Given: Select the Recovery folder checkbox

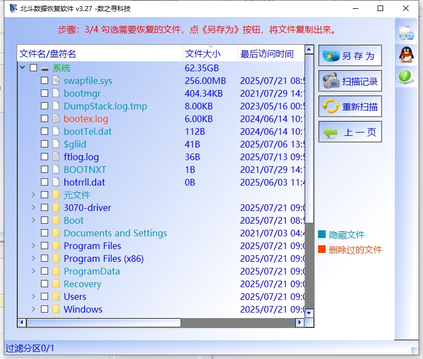Looking at the screenshot, I should point(45,283).
